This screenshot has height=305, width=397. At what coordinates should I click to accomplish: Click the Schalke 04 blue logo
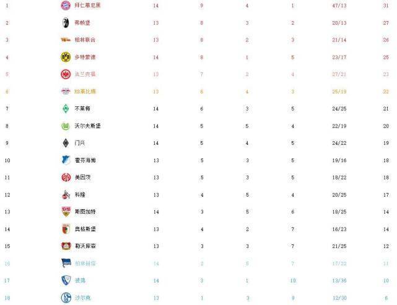(x=66, y=298)
